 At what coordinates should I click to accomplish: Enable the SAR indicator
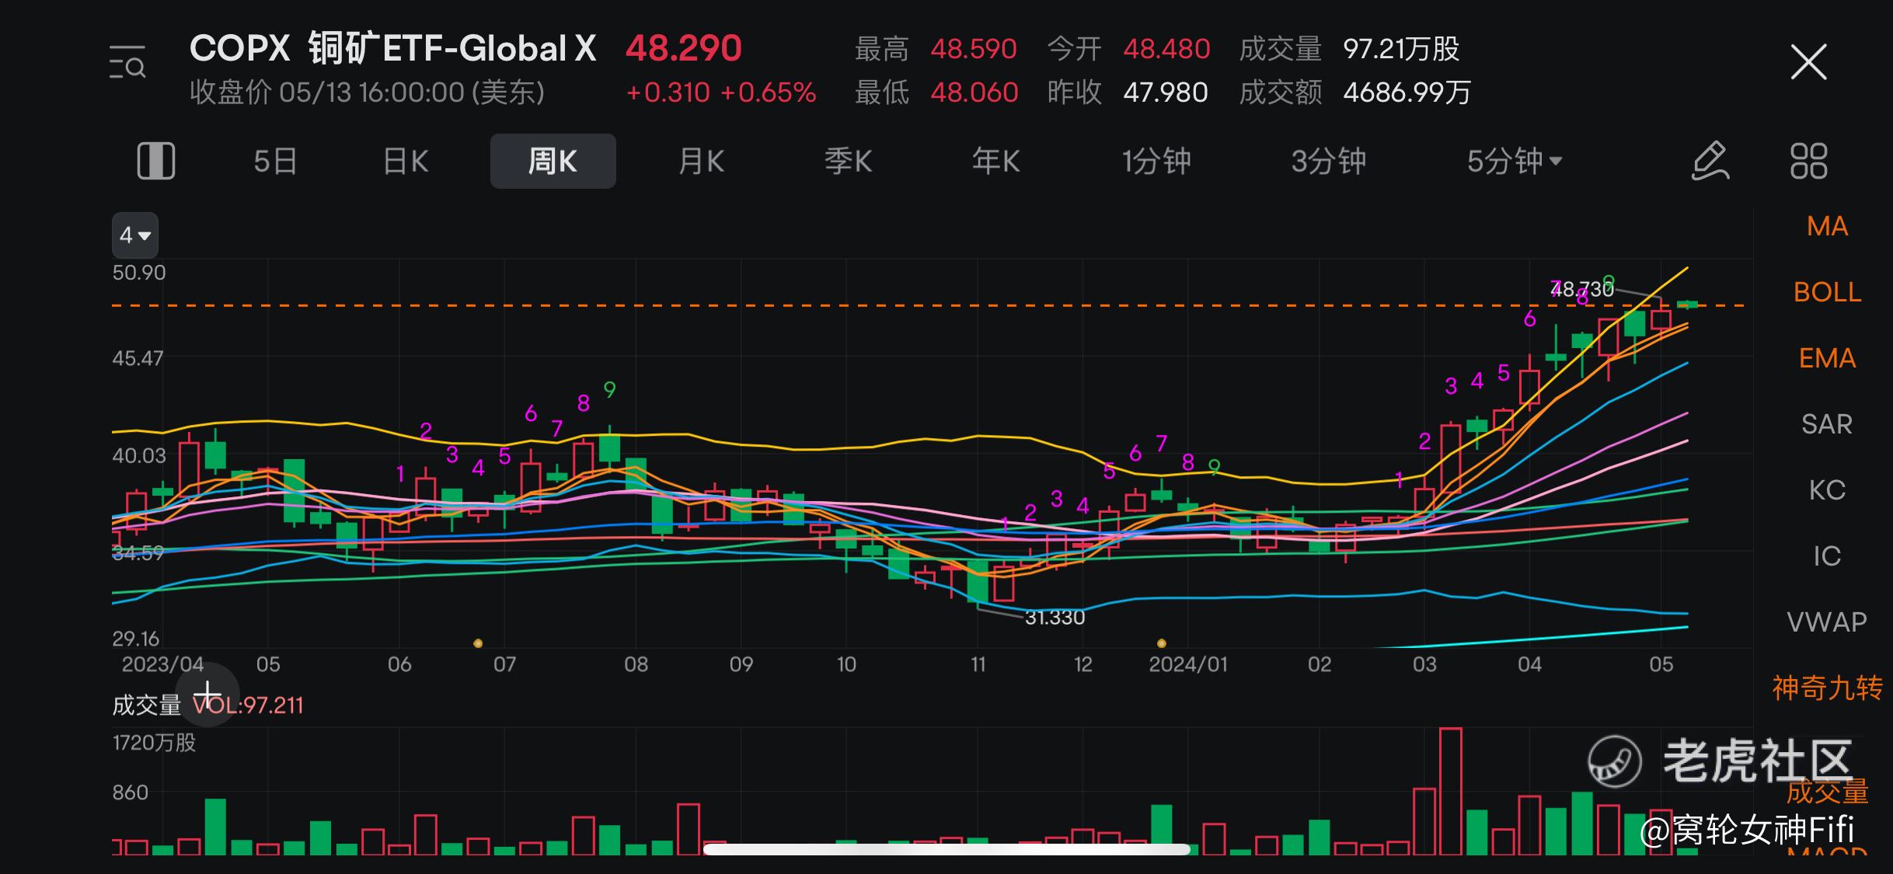pyautogui.click(x=1827, y=424)
